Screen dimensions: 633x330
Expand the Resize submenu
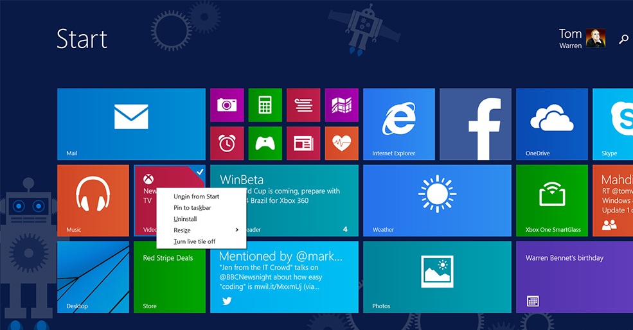201,230
